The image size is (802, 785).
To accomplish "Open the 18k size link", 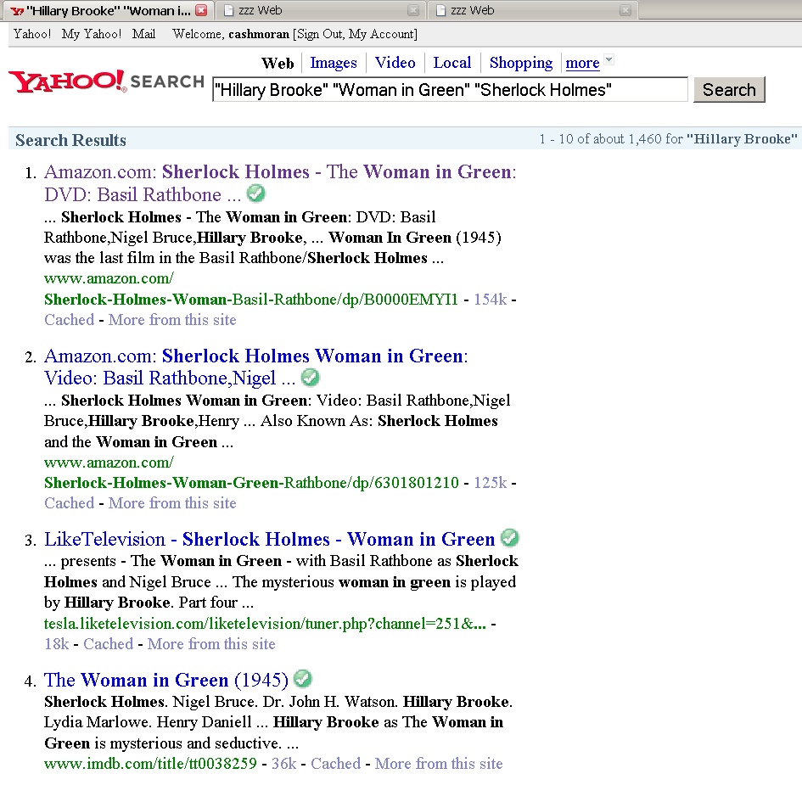I will click(57, 644).
